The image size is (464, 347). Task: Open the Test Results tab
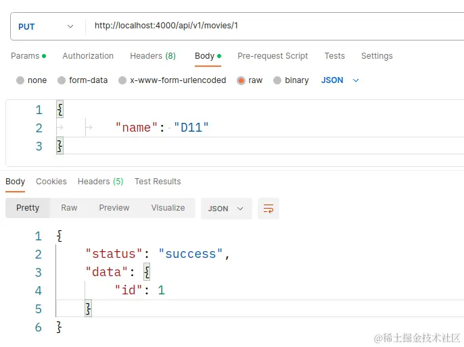coord(158,182)
